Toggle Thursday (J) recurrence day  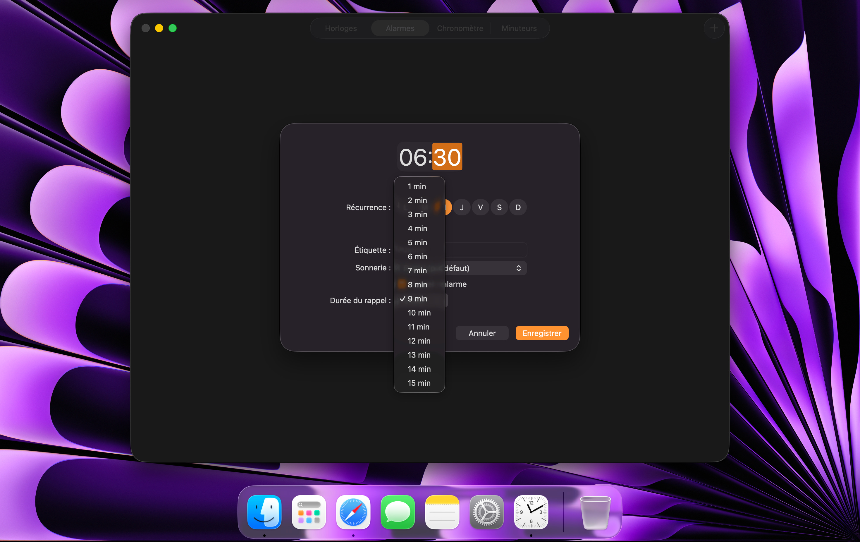point(461,207)
